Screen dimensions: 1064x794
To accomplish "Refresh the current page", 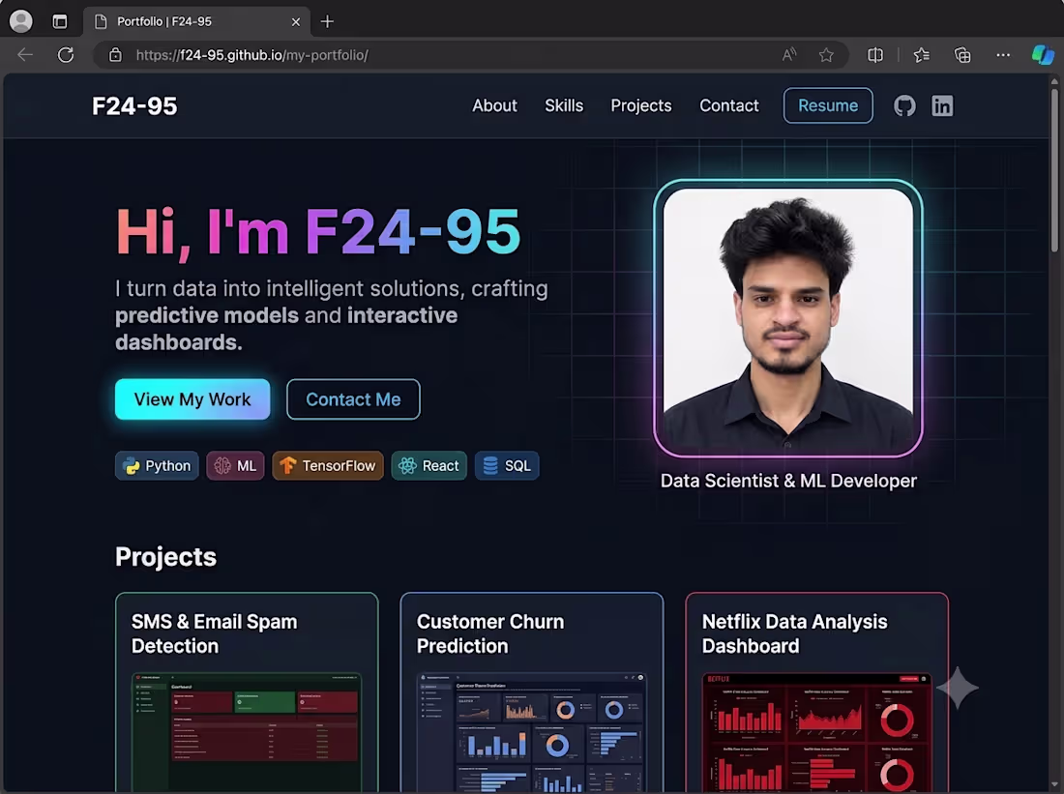I will point(66,55).
